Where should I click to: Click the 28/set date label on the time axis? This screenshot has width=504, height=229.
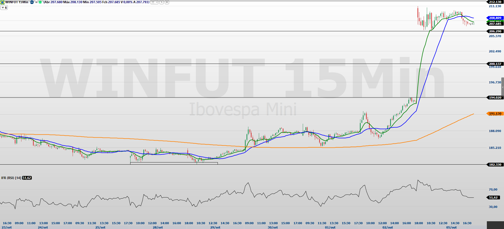[x=158, y=227]
